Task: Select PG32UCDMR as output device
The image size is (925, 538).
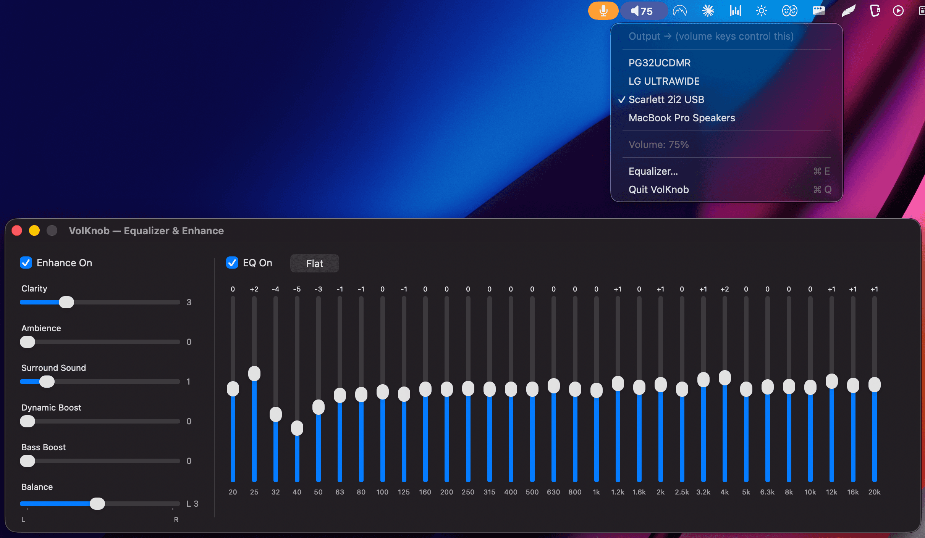Action: click(x=726, y=63)
